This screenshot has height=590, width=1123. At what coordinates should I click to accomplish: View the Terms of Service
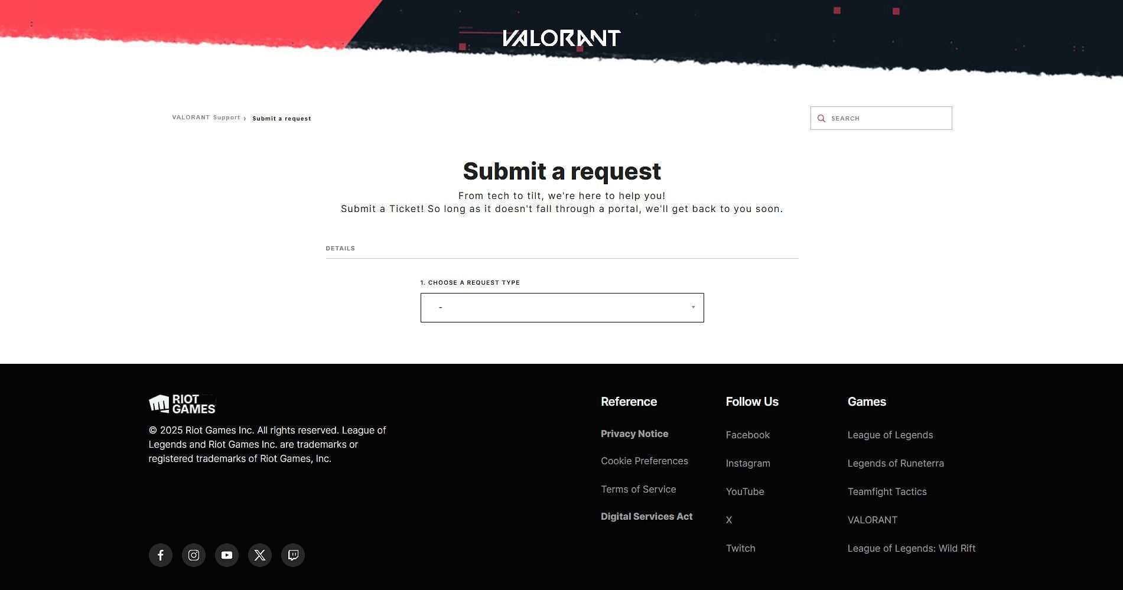point(639,490)
